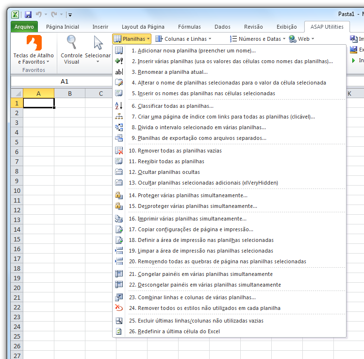364x359 pixels.
Task: Click the padlock icon for Desproteger várias planilhas
Action: 119,206
